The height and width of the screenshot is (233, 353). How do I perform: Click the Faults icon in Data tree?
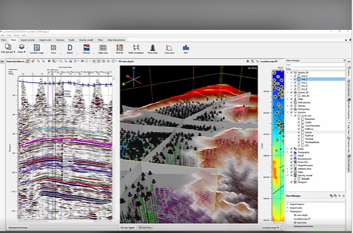(295, 149)
